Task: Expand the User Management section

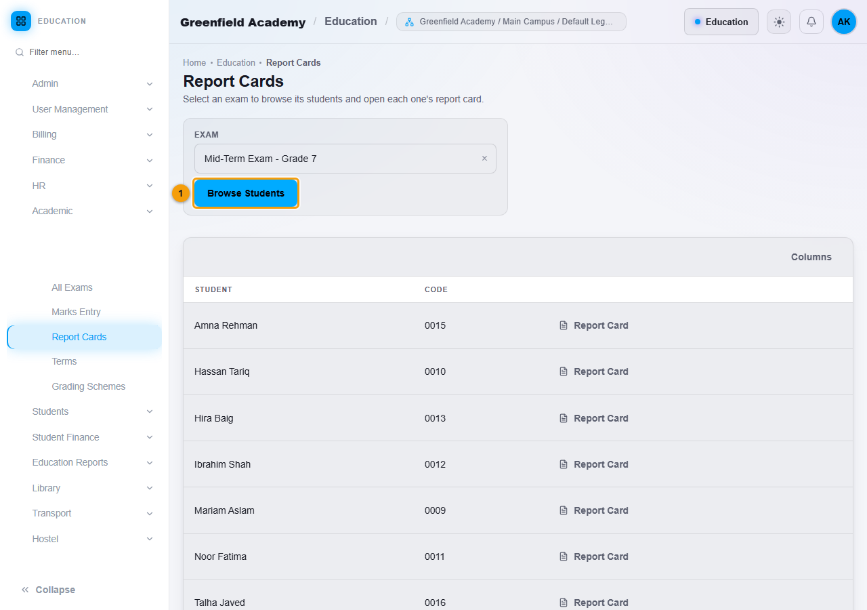Action: (x=85, y=109)
